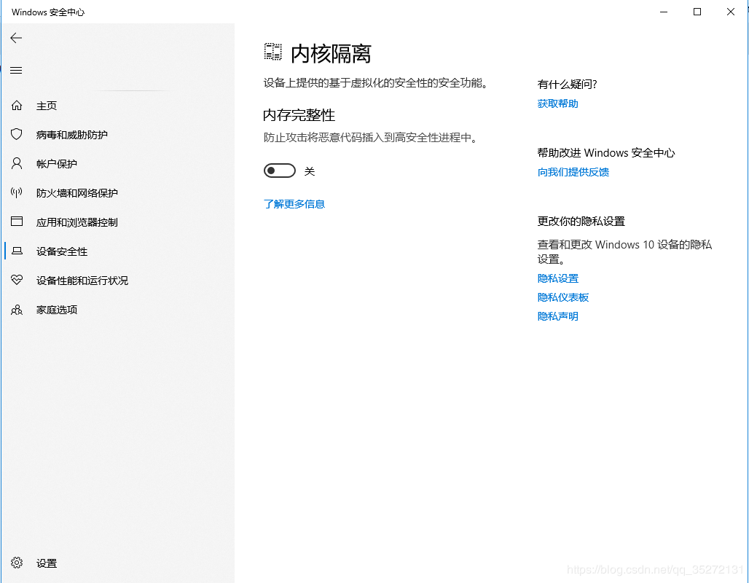
Task: Click the 关 label next to toggle
Action: click(310, 171)
